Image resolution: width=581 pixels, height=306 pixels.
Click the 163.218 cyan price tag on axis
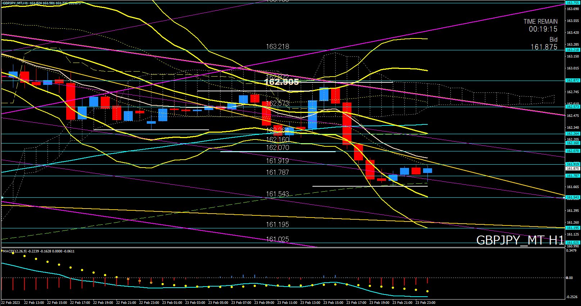[x=573, y=50]
